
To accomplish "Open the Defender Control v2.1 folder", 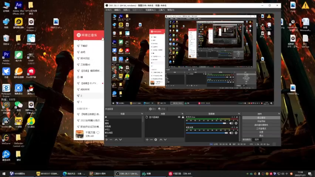I will coord(19,140).
